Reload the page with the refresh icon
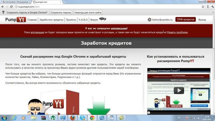215x121 pixels. [11, 7]
